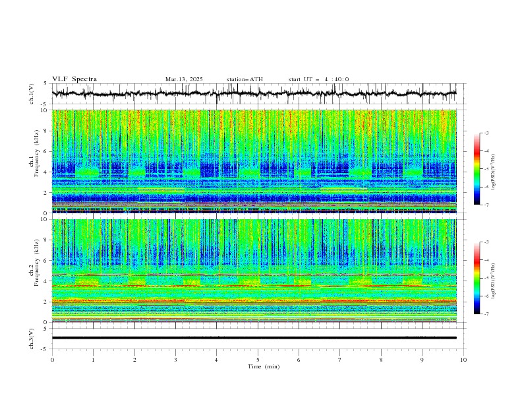
Task: Click the "6" kHz tick on ch.1 spectrogram
Action: click(x=46, y=151)
